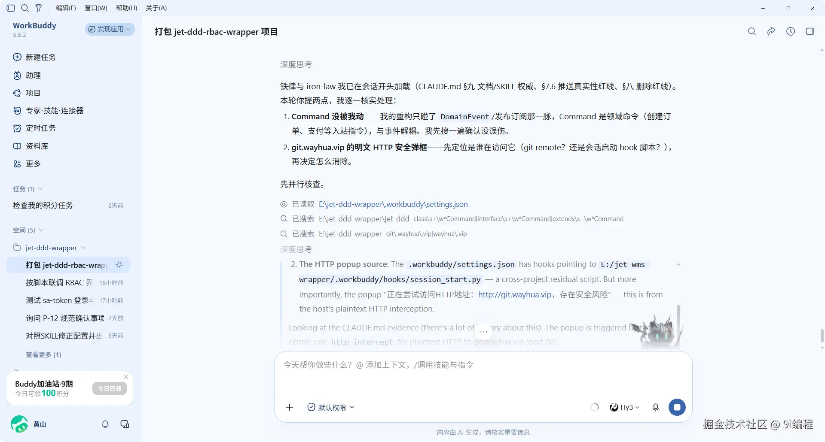Image resolution: width=825 pixels, height=442 pixels.
Task: Open conversation history clock icon
Action: 791,31
